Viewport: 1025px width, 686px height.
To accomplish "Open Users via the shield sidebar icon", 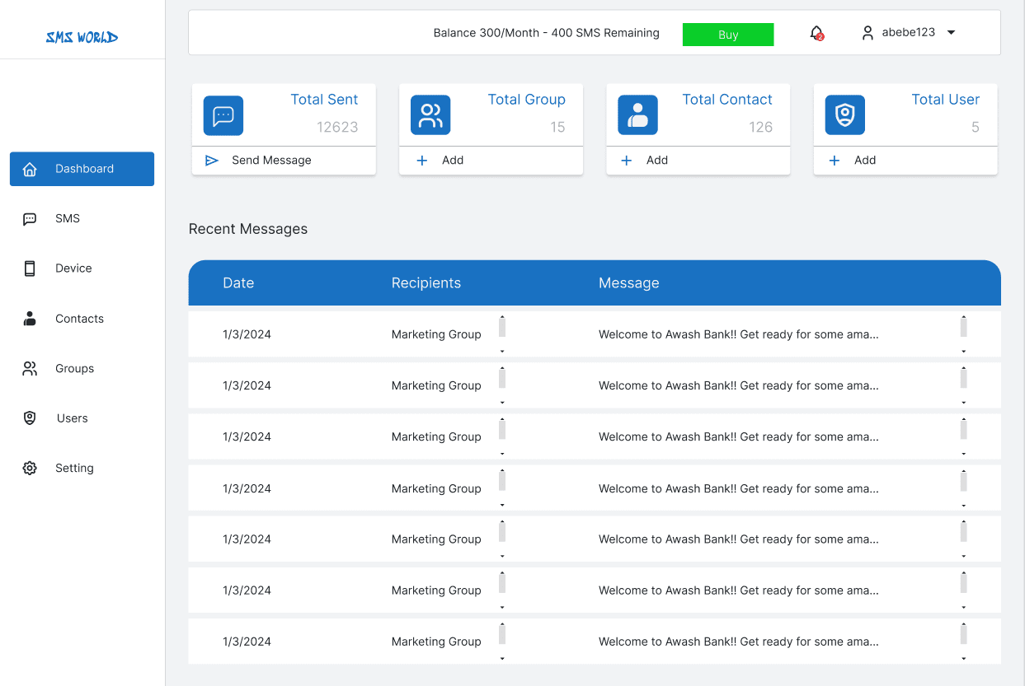I will coord(30,418).
